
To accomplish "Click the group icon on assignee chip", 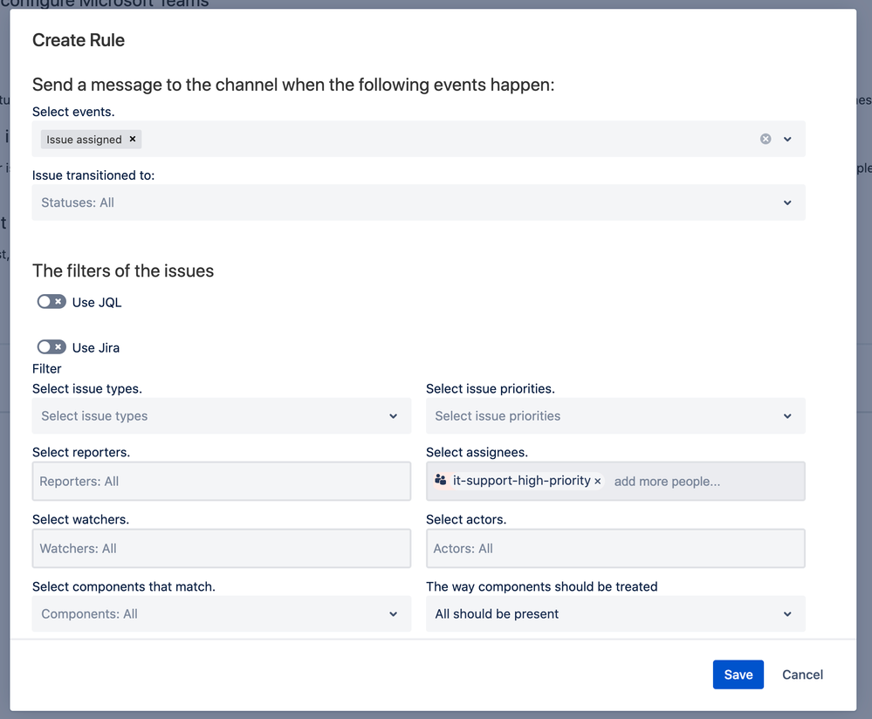I will [x=441, y=480].
